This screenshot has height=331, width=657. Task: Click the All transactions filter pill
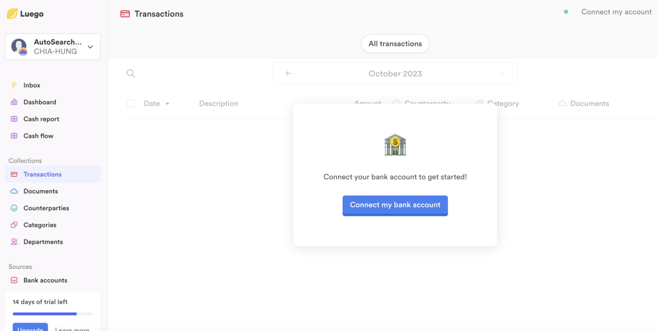pos(395,44)
